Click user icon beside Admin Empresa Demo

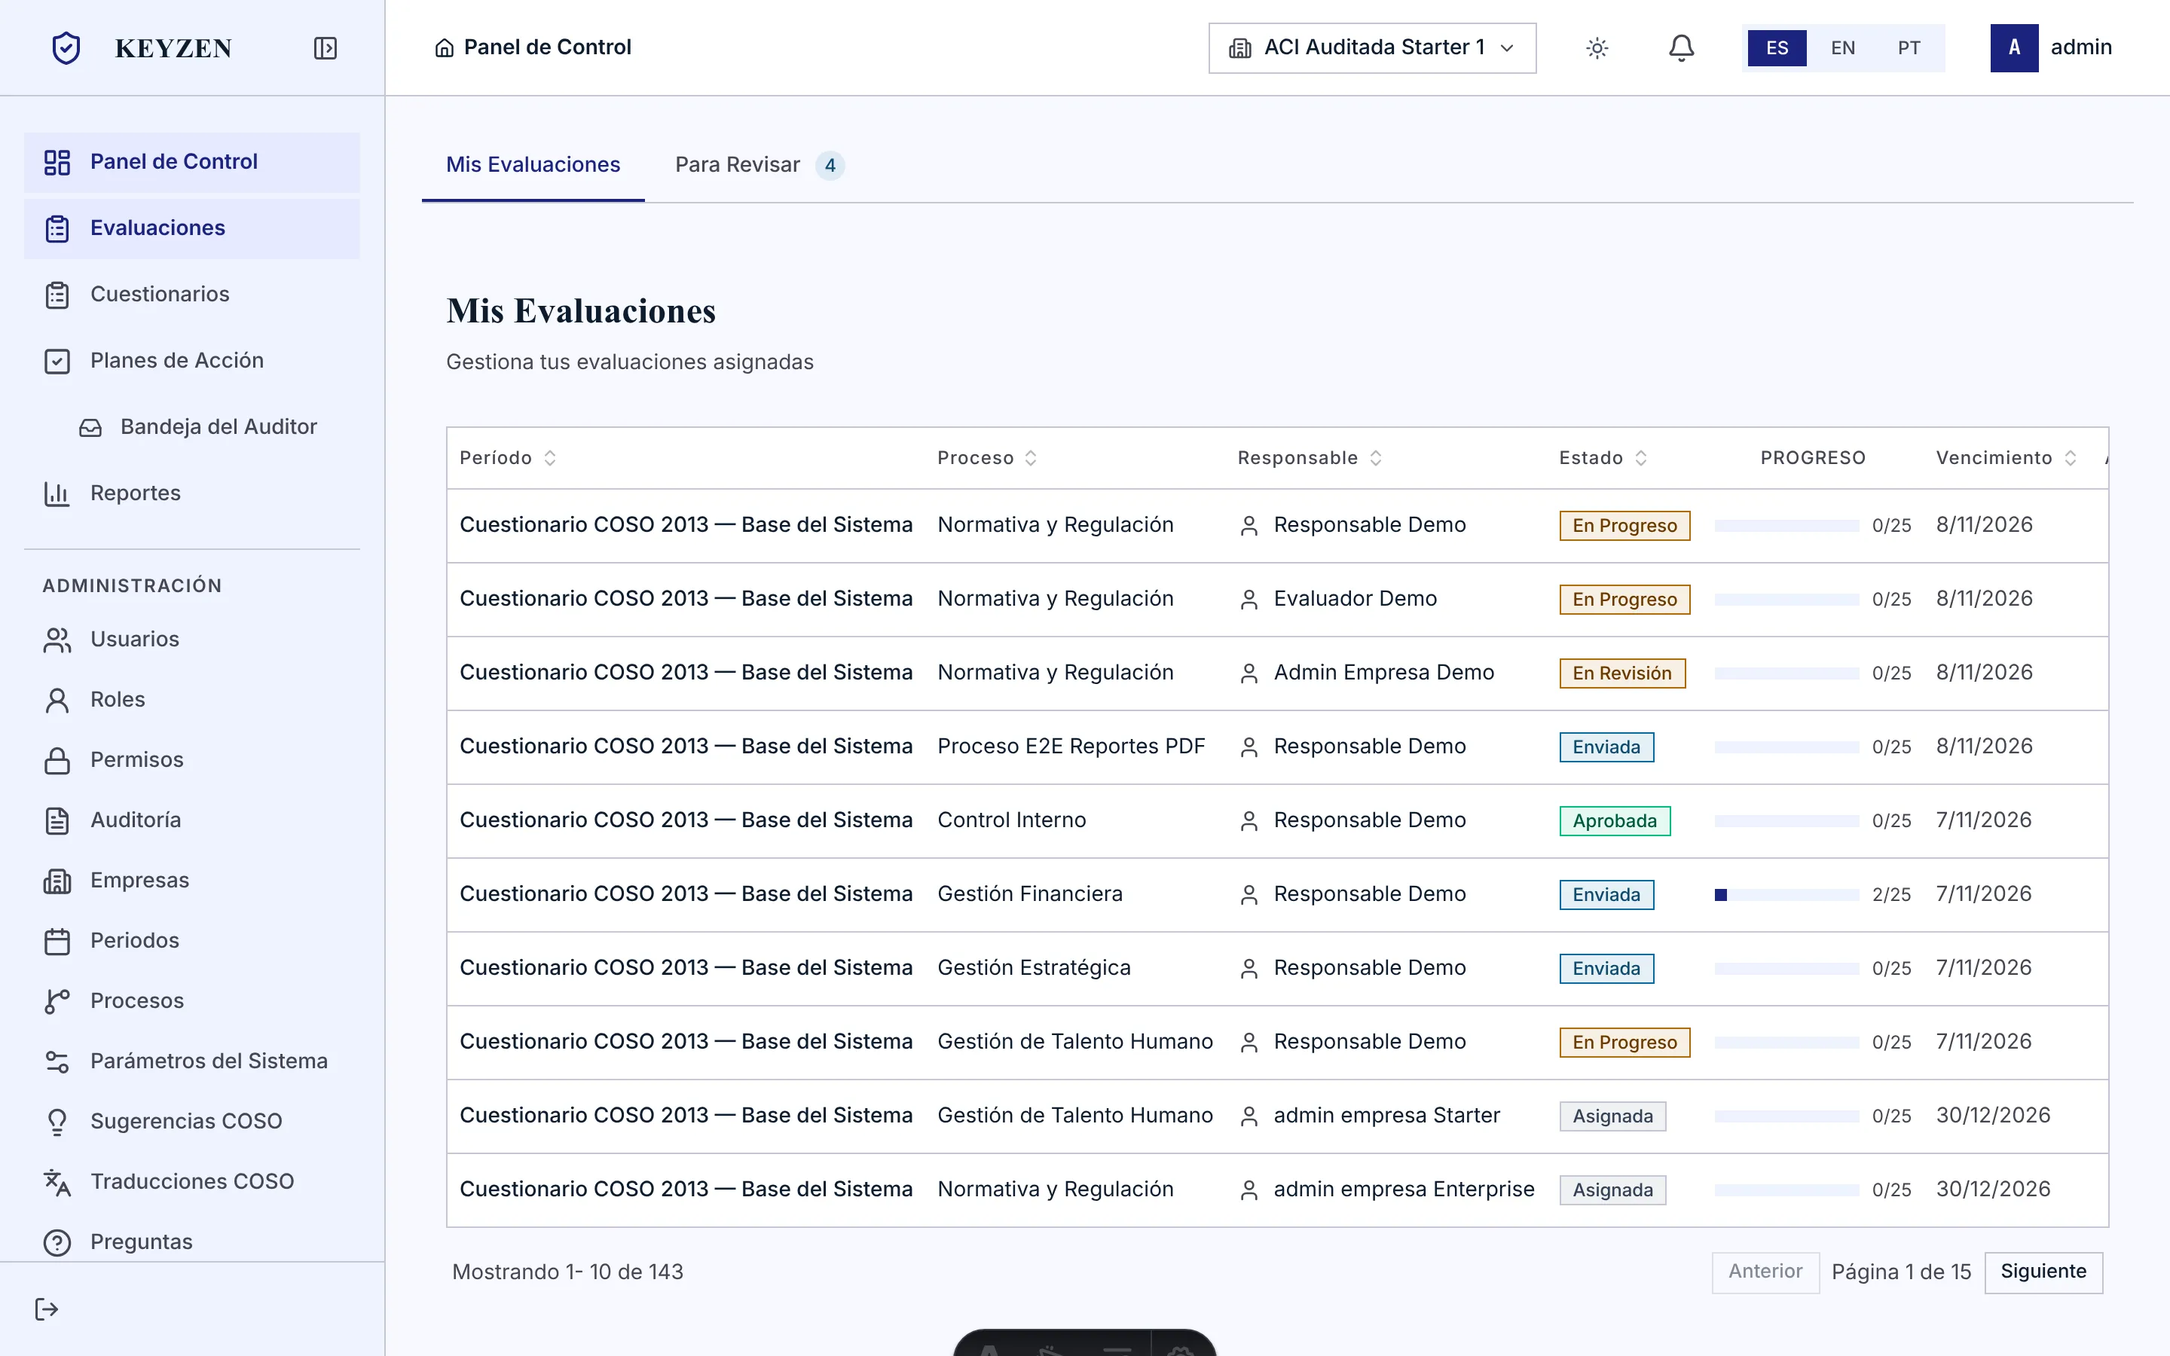point(1249,673)
